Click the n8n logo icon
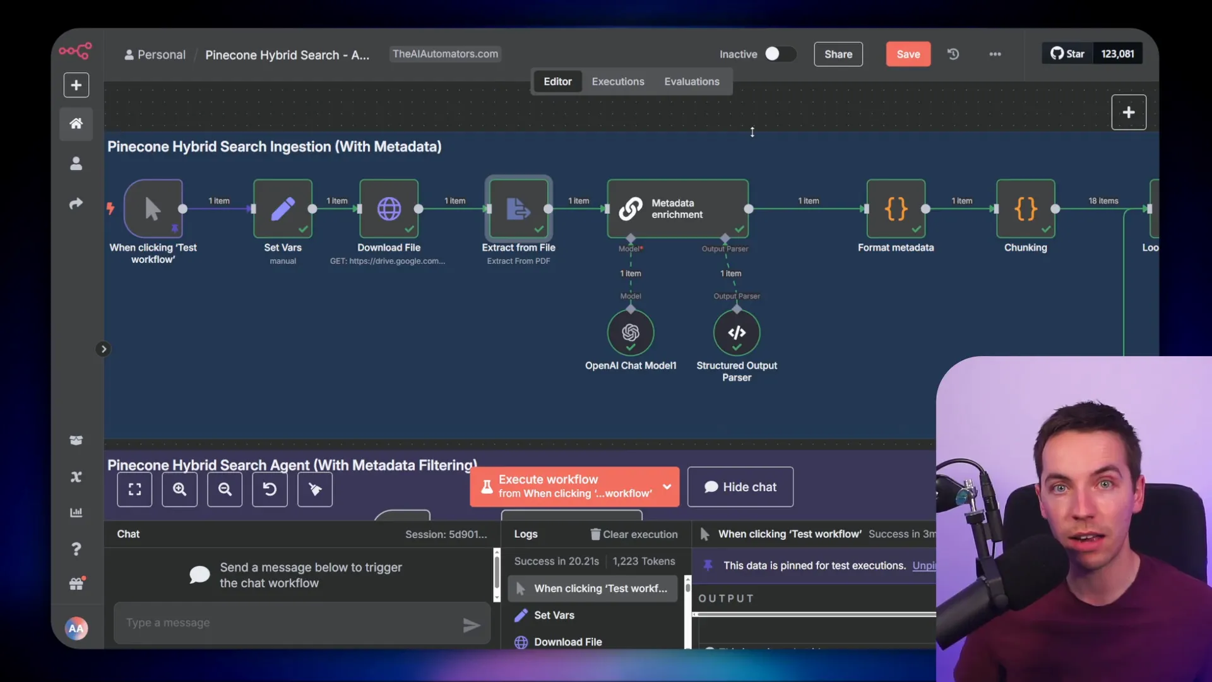The width and height of the screenshot is (1212, 682). (x=76, y=51)
